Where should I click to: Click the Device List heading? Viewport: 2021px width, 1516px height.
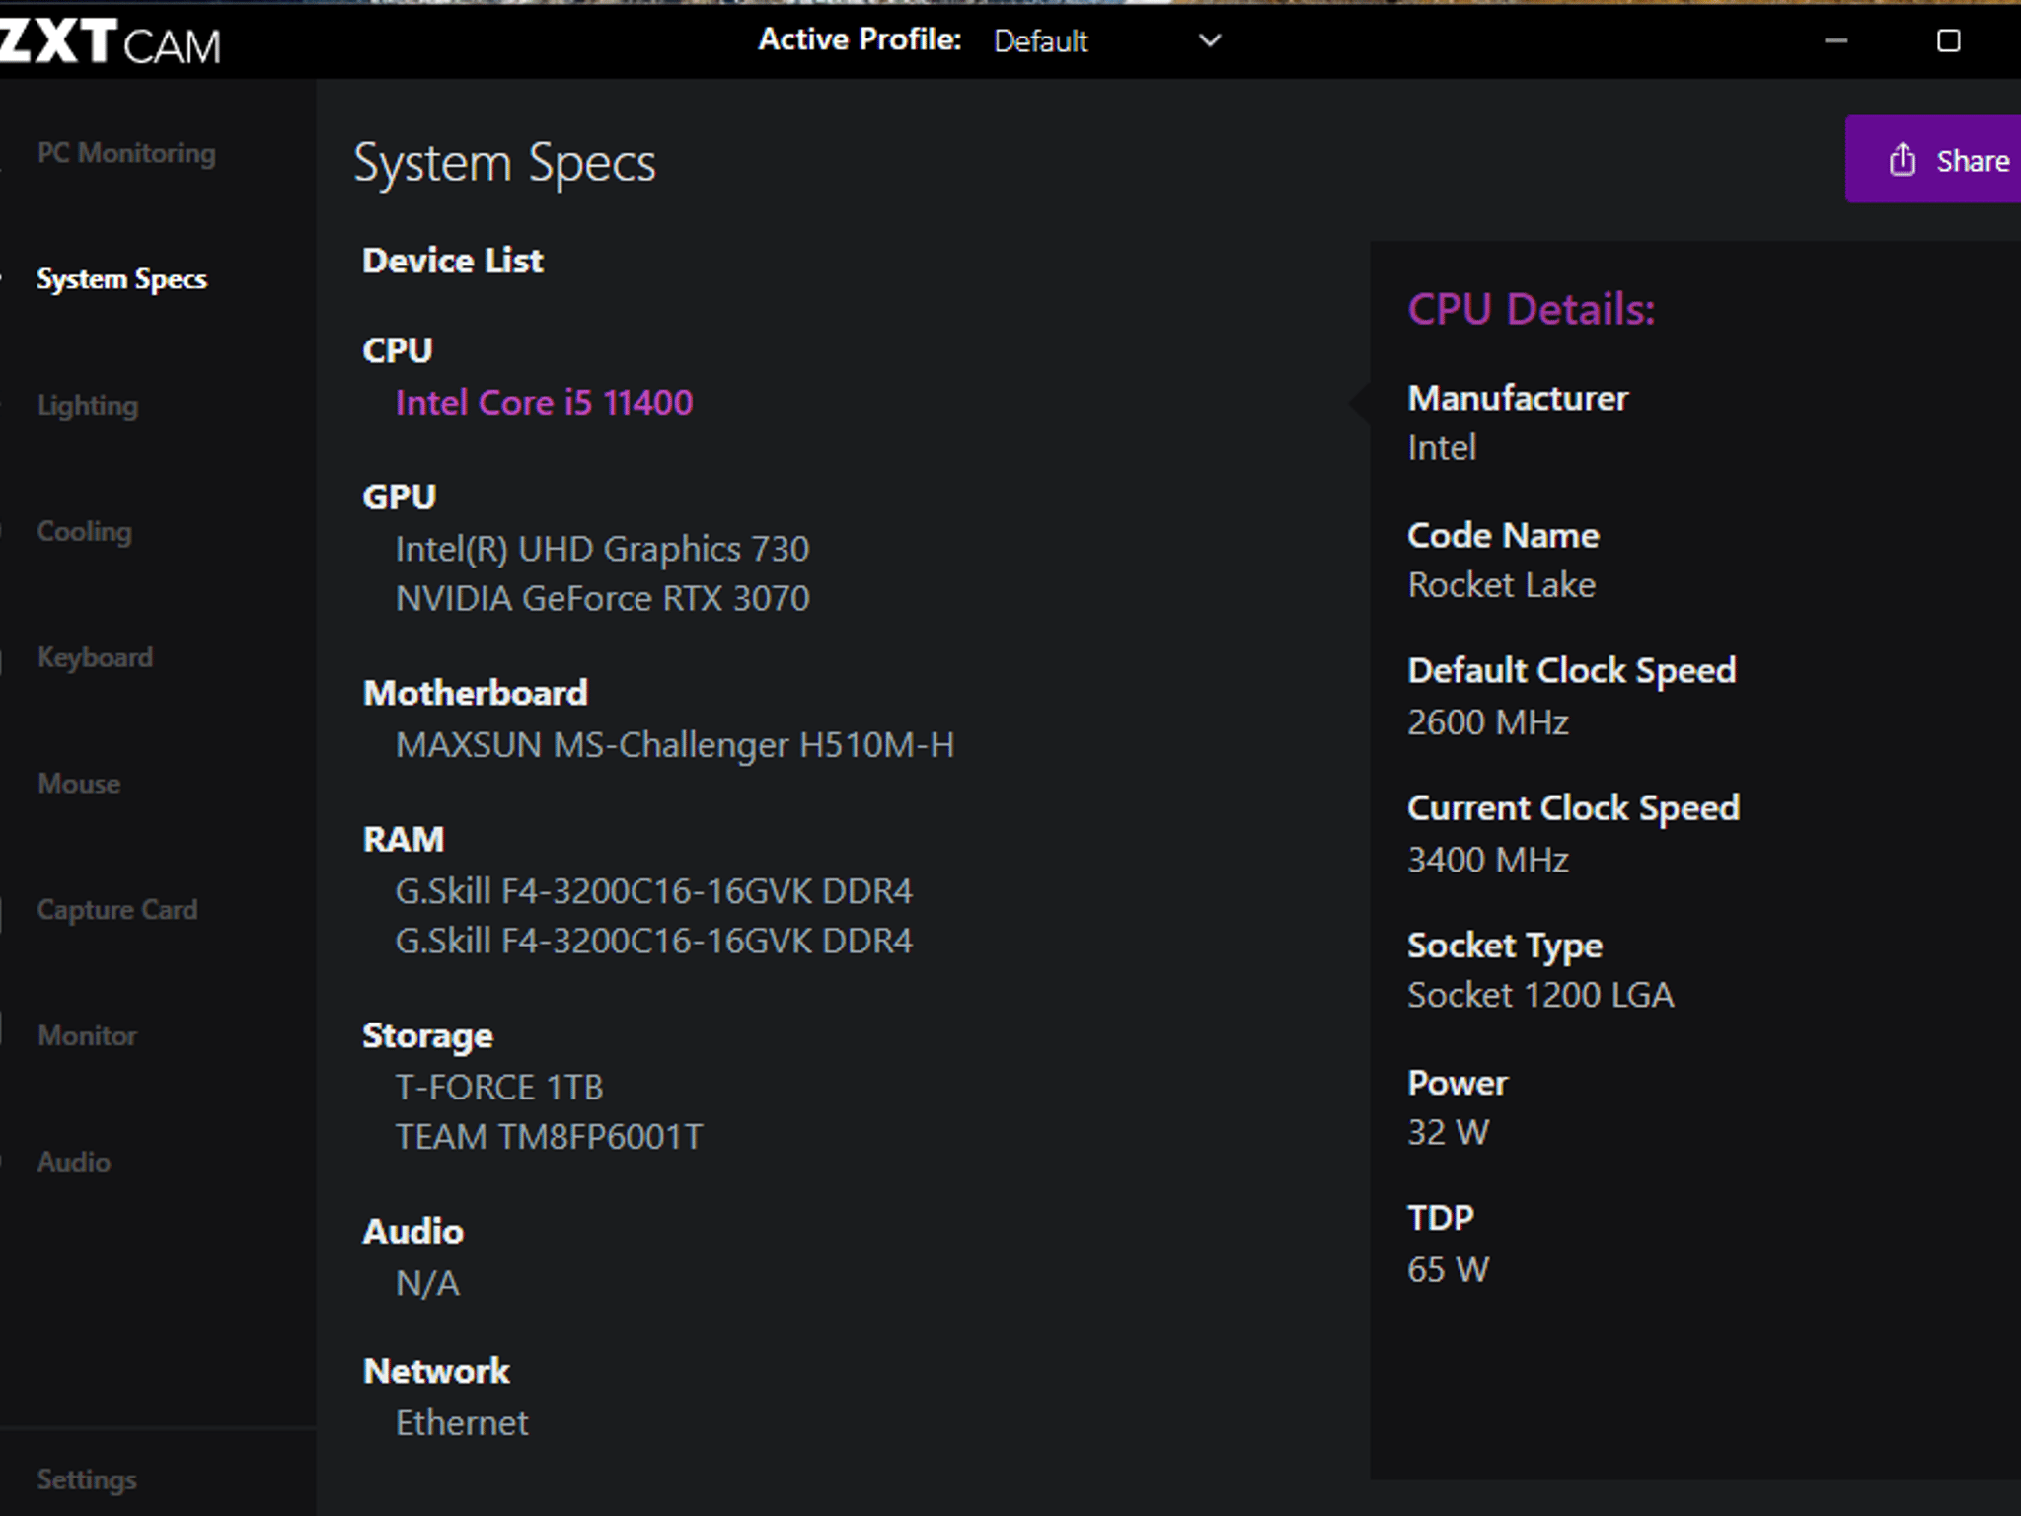tap(453, 261)
